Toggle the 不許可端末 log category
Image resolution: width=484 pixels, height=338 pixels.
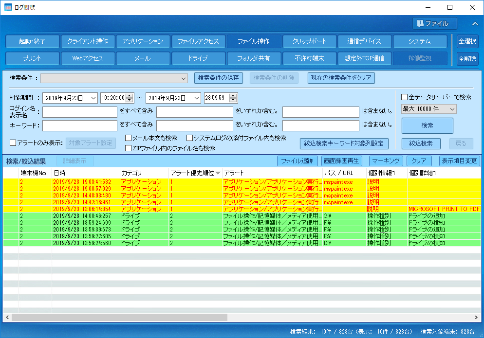coord(309,58)
